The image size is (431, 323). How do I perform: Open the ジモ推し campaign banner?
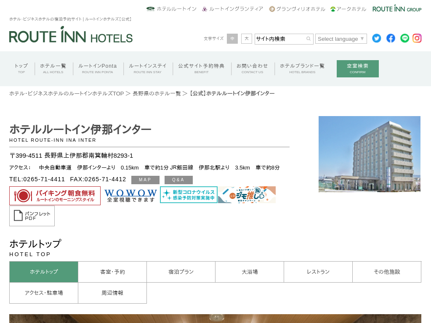(x=247, y=195)
